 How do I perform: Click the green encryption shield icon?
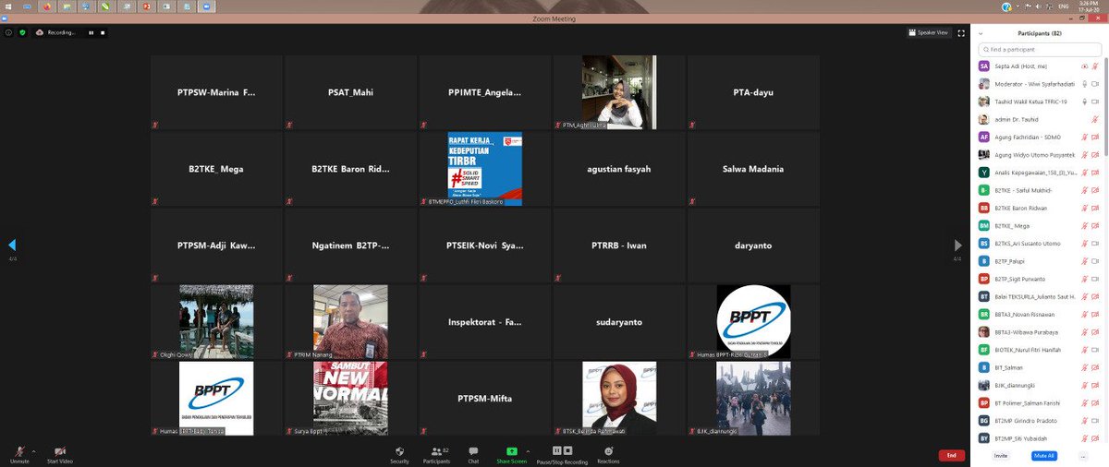click(22, 32)
